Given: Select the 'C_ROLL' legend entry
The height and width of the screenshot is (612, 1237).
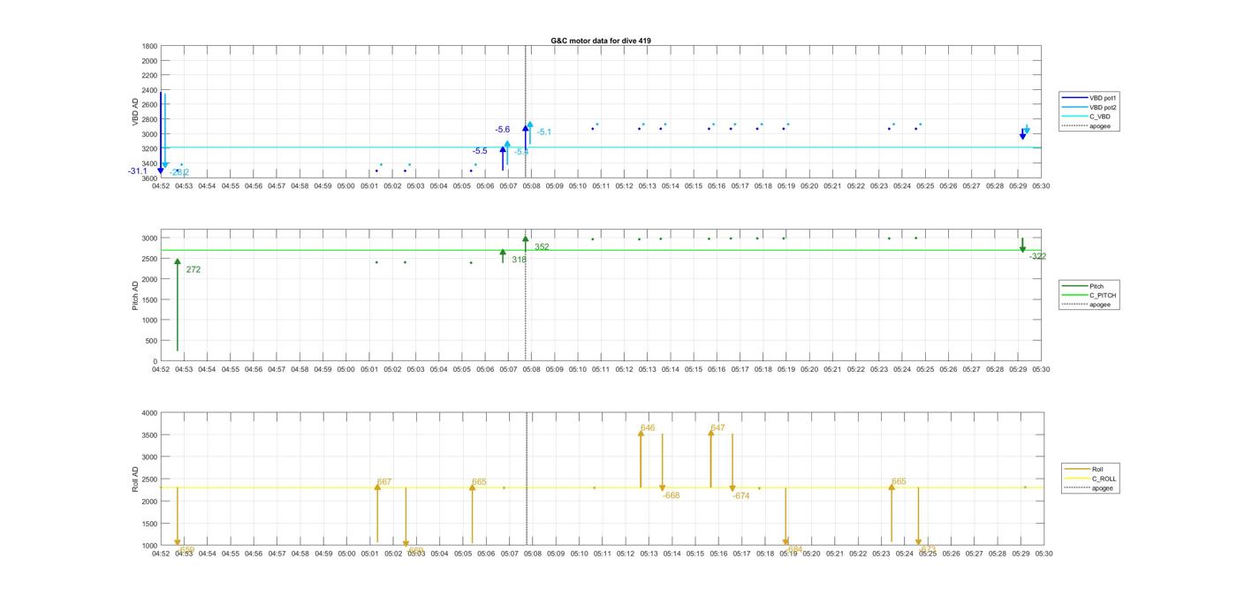Looking at the screenshot, I should click(x=1104, y=479).
